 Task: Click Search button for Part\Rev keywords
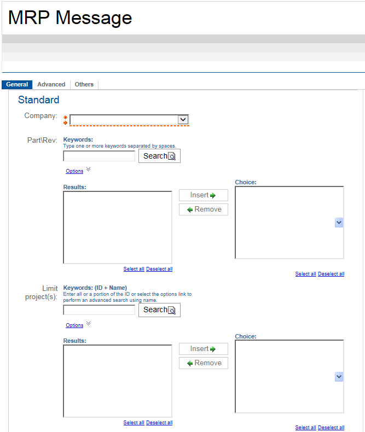[159, 156]
